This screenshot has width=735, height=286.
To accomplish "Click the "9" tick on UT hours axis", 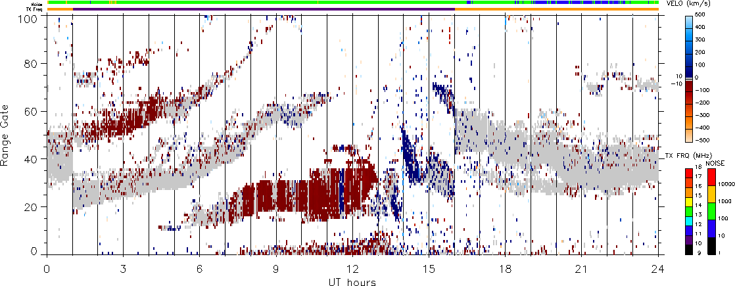I will click(276, 268).
